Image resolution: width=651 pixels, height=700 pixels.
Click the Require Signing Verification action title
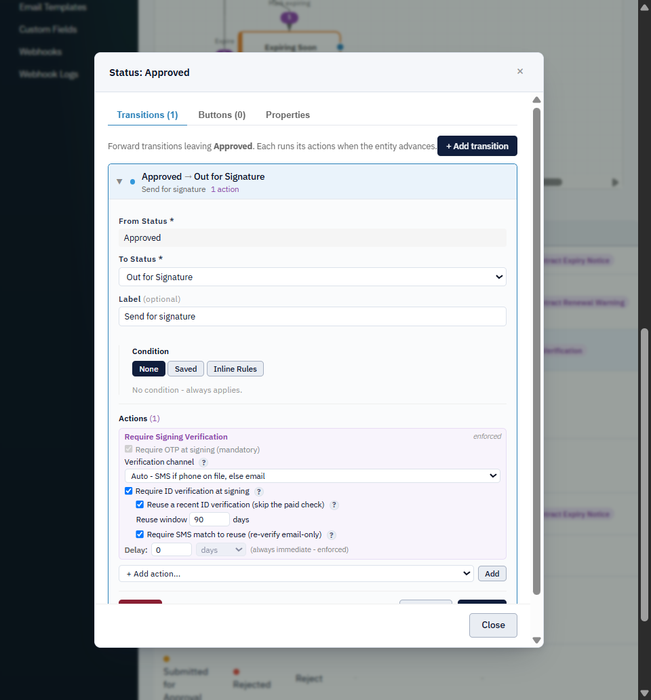click(176, 437)
